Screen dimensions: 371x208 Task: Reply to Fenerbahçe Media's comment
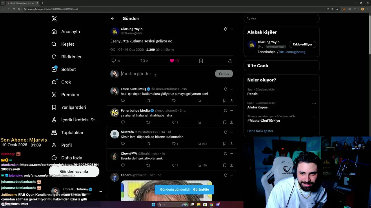pyautogui.click(x=123, y=122)
